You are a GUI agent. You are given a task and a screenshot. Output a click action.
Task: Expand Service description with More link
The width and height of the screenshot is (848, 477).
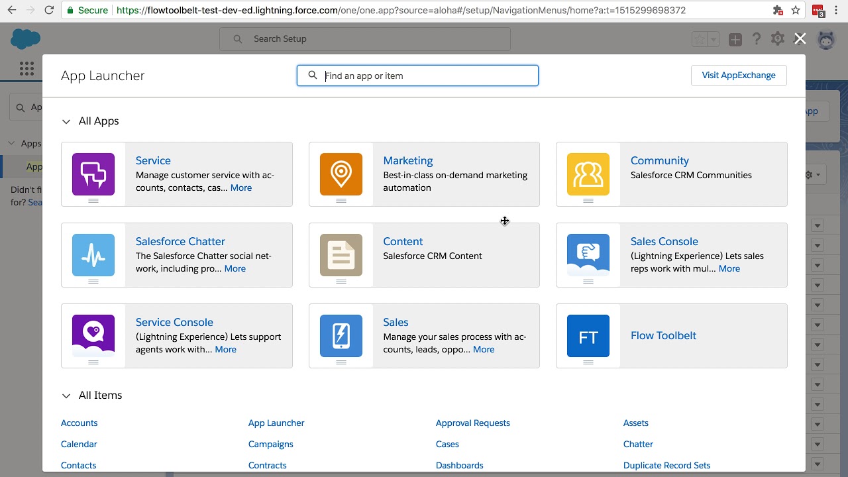click(x=241, y=187)
